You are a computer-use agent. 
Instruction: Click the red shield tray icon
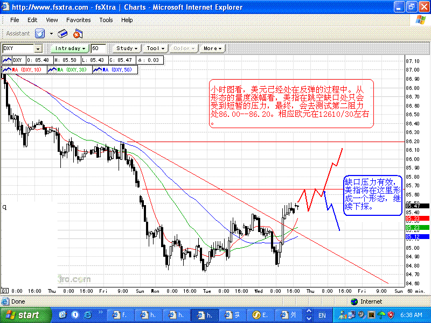391,315
